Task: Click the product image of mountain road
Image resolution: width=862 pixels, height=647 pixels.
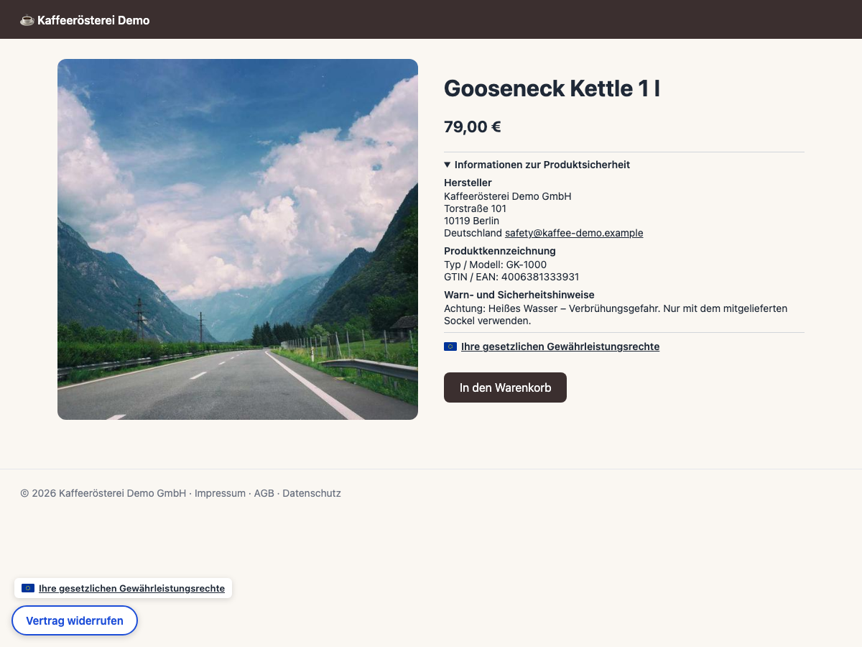Action: 238,239
